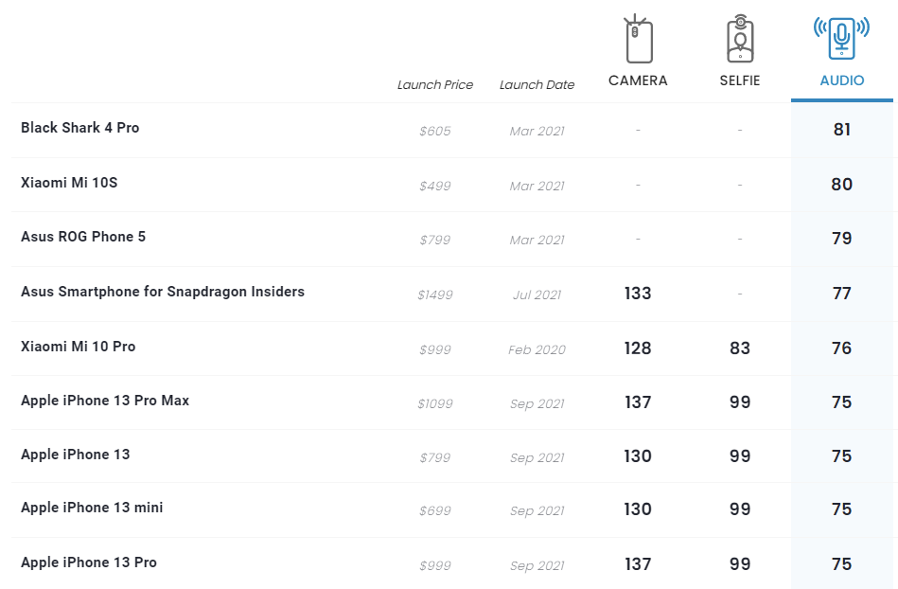Open Asus Smartphone for Snapdragon Insiders
This screenshot has width=898, height=589.
click(163, 292)
